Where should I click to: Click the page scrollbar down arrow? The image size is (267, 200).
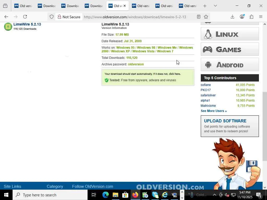click(x=265, y=187)
